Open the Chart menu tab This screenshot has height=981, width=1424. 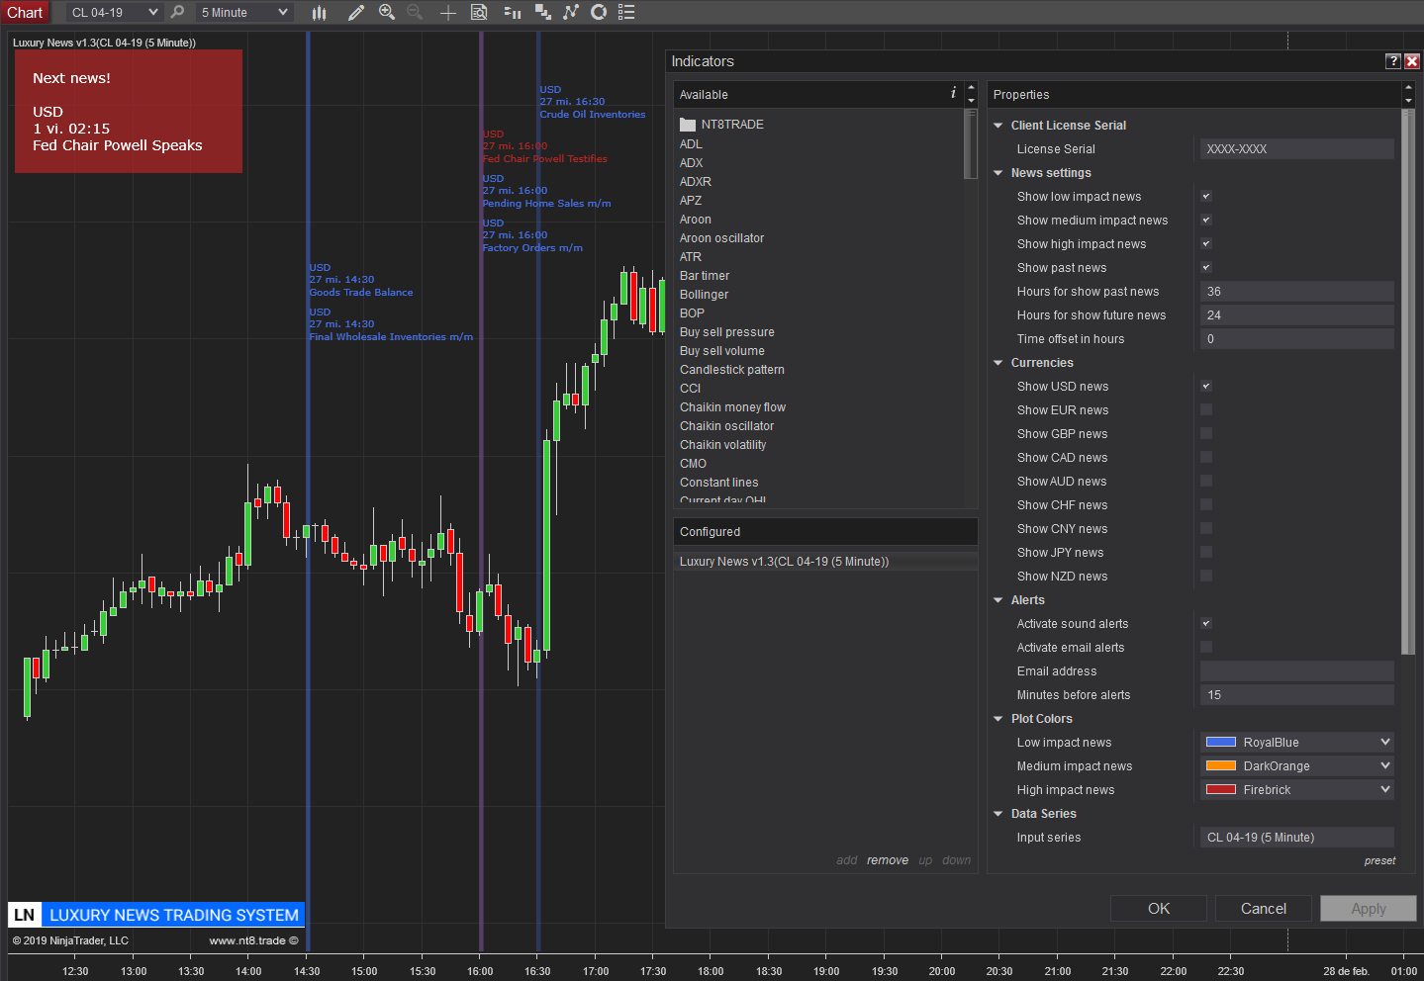(25, 12)
